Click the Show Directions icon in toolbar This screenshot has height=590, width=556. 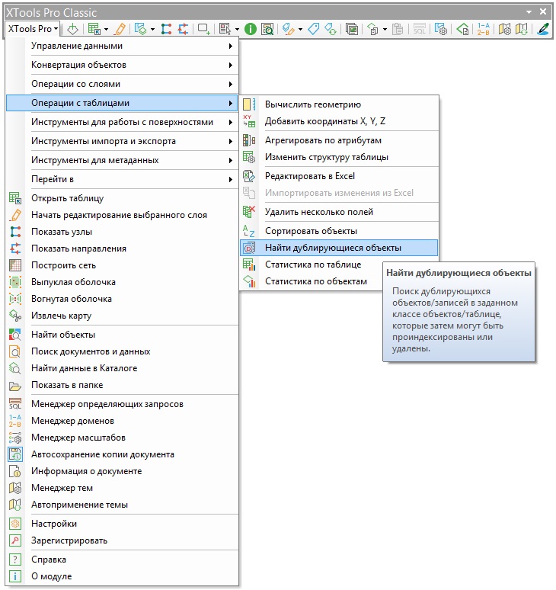point(183,29)
